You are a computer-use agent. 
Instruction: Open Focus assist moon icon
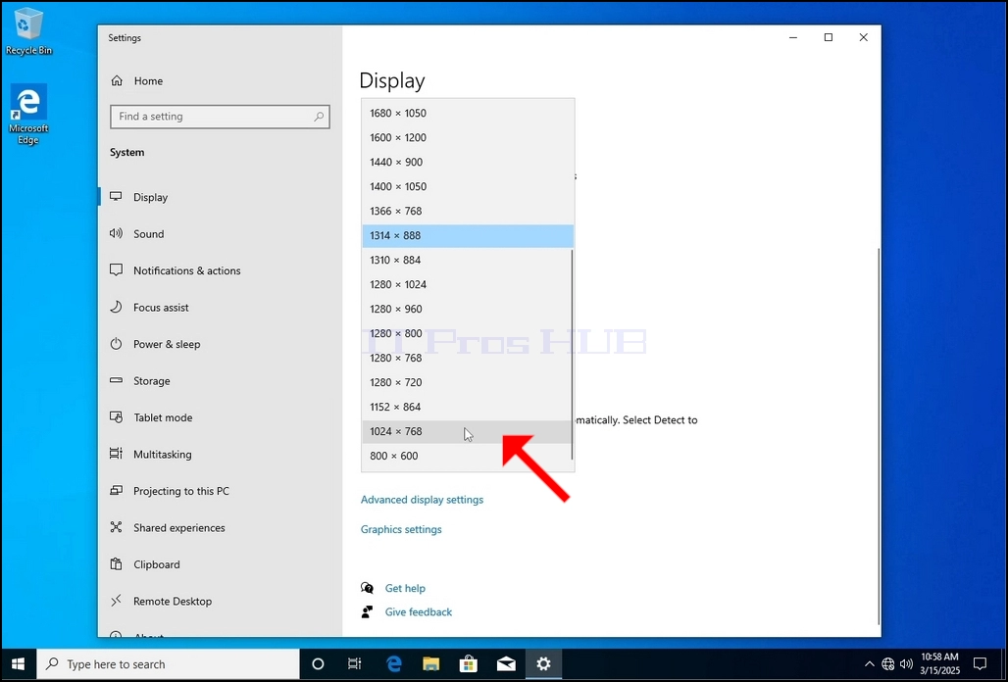(116, 307)
